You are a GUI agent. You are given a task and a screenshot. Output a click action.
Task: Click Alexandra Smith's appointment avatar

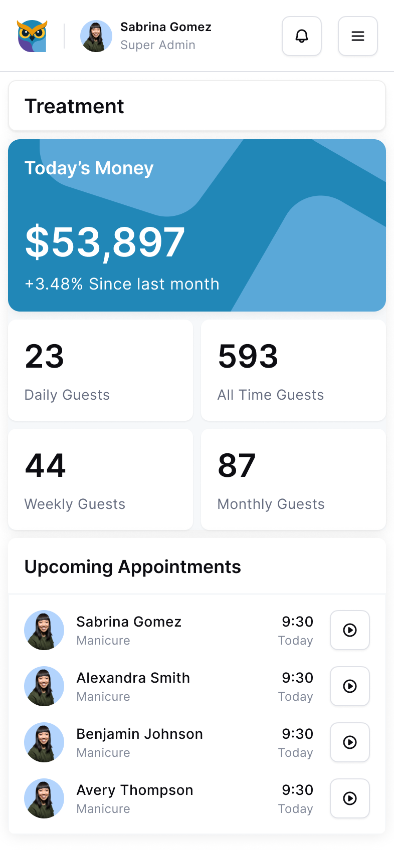[x=44, y=686]
